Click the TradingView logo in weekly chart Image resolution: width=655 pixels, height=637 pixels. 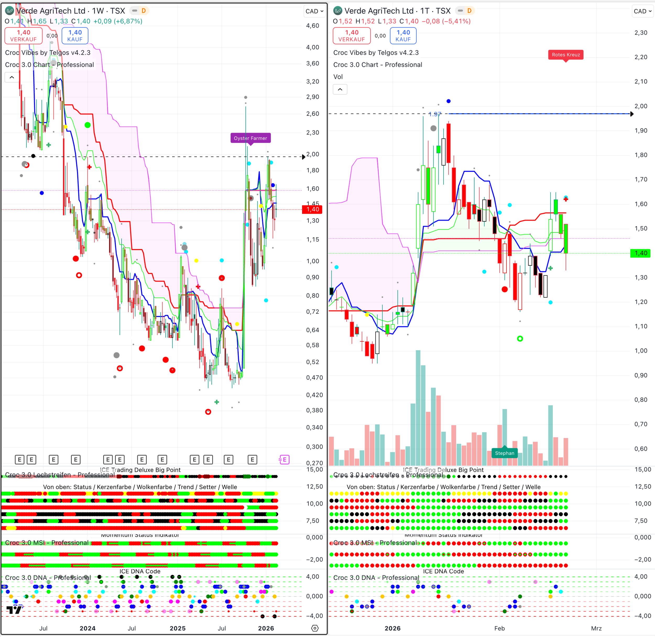(x=14, y=610)
